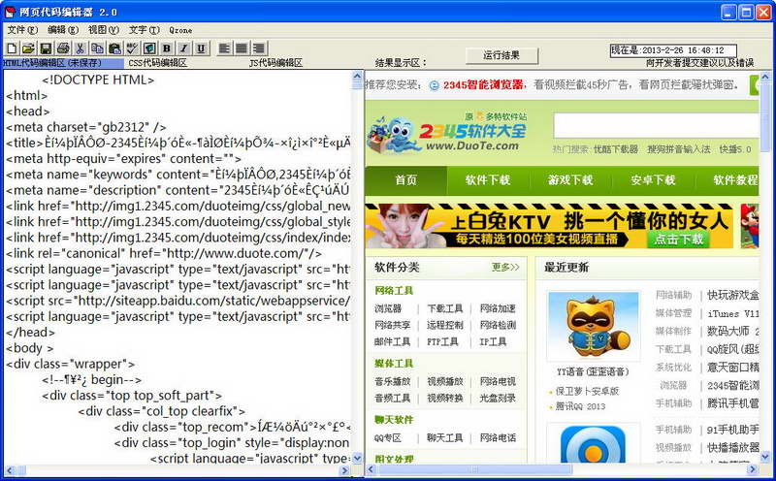Image resolution: width=776 pixels, height=481 pixels.
Task: Click the 2345智能浏览器 link in preview
Action: pyautogui.click(x=483, y=85)
